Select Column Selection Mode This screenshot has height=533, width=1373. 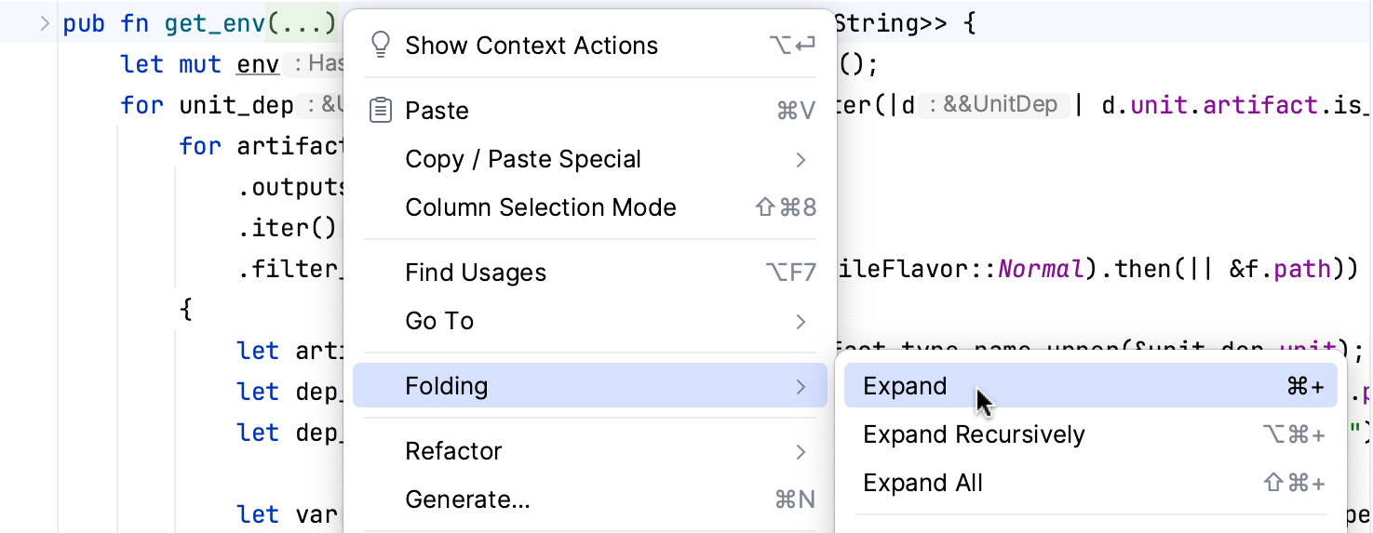pos(540,207)
